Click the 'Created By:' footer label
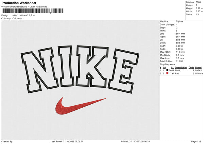204x144 pixels. (x=7, y=142)
